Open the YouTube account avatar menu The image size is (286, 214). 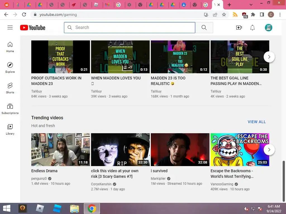tap(268, 28)
